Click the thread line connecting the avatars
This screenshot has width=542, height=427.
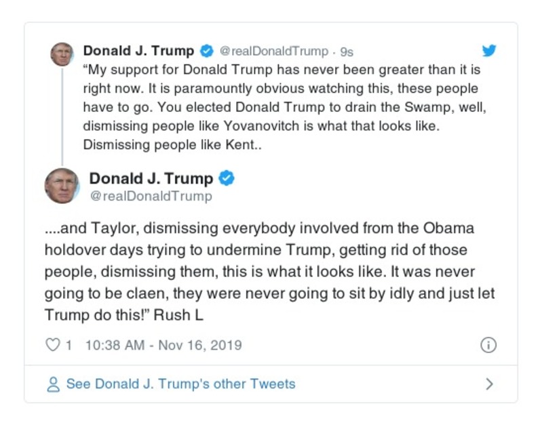click(x=62, y=115)
